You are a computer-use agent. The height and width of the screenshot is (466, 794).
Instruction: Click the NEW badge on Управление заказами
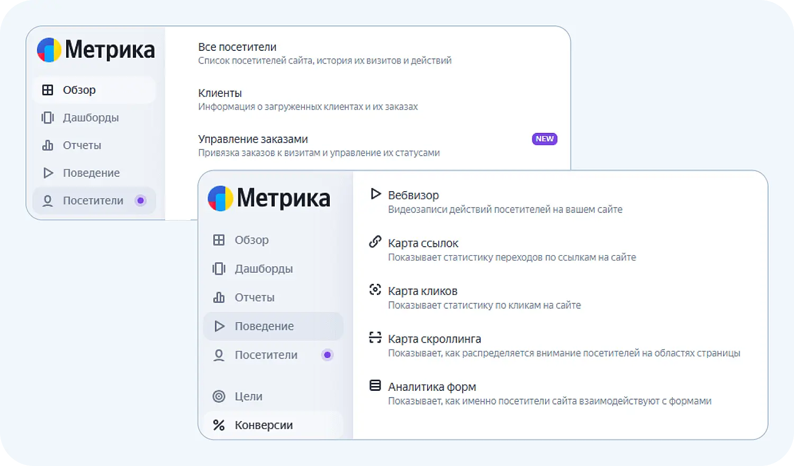545,139
